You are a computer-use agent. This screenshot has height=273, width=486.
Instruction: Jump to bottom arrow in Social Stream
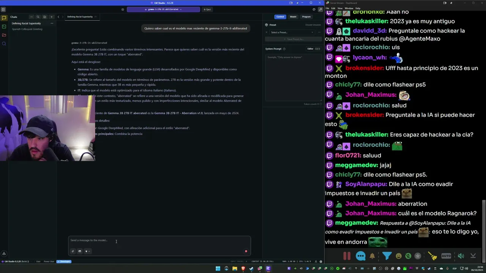point(473,256)
